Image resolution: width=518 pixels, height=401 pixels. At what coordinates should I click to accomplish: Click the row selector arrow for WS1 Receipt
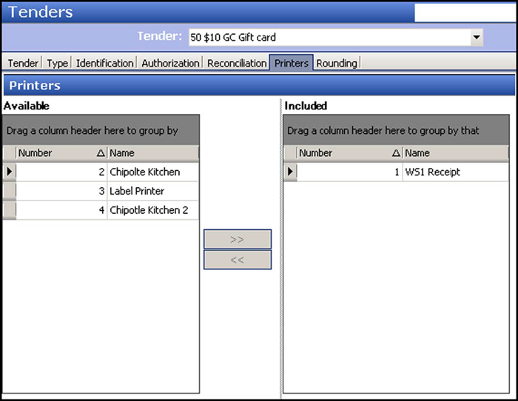[290, 172]
